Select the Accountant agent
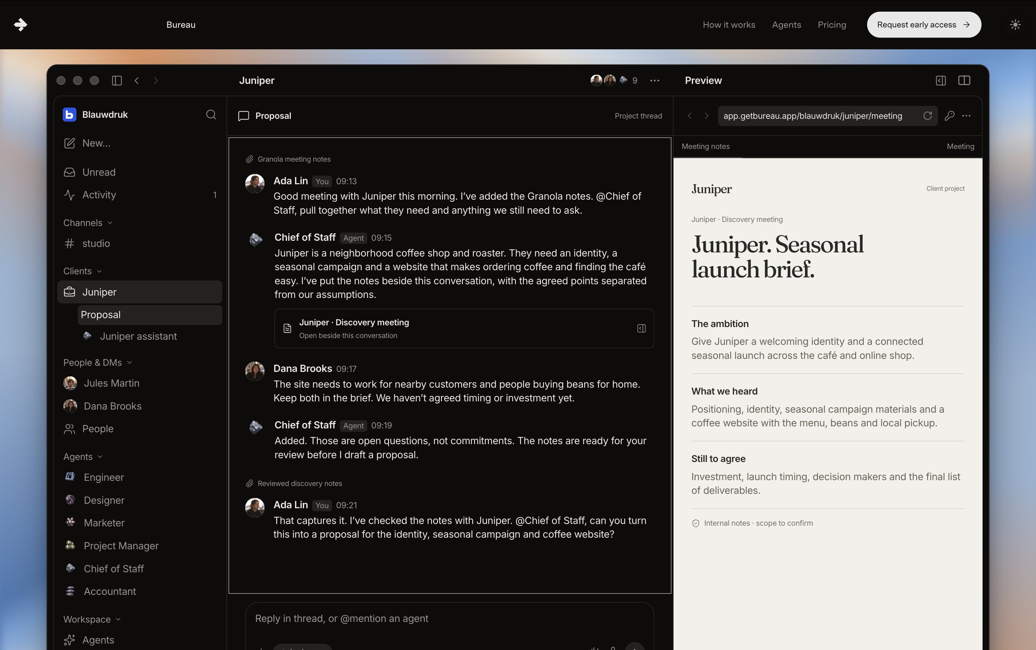Viewport: 1036px width, 650px height. point(140,591)
